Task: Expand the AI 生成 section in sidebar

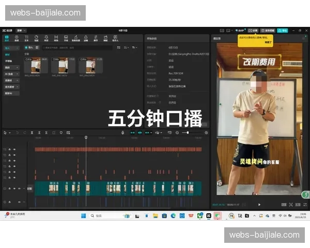Action: coord(12,74)
